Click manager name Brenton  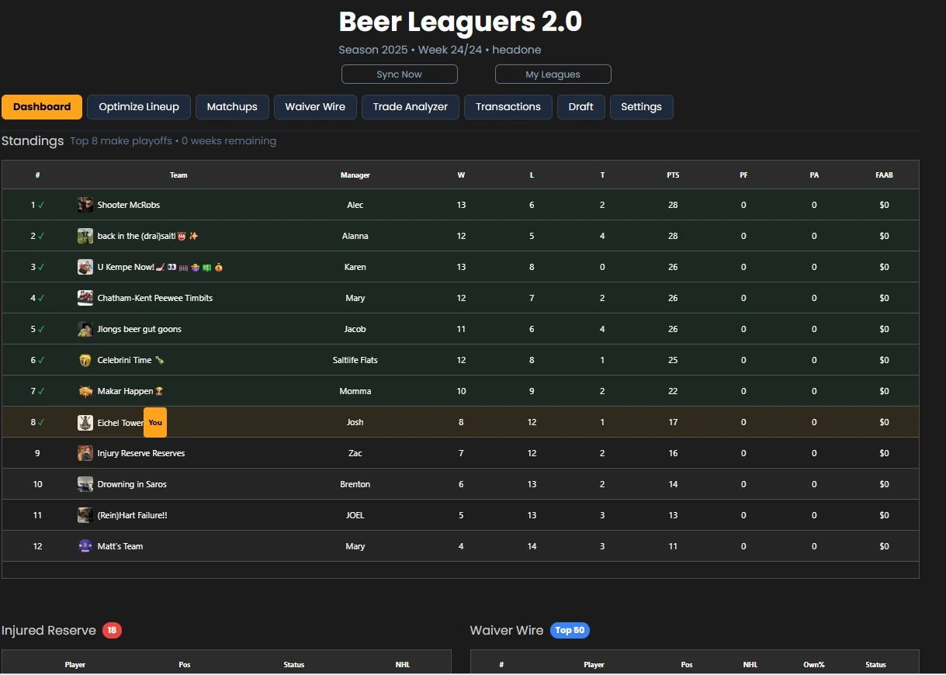point(355,484)
